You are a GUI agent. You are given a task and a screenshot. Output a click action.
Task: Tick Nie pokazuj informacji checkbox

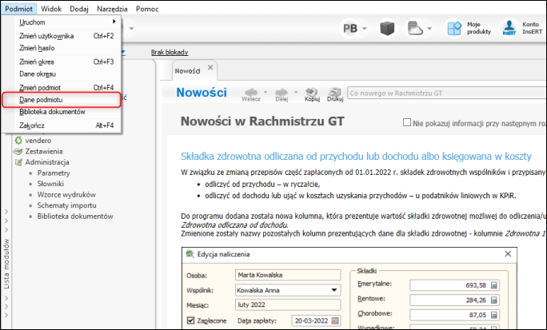407,123
